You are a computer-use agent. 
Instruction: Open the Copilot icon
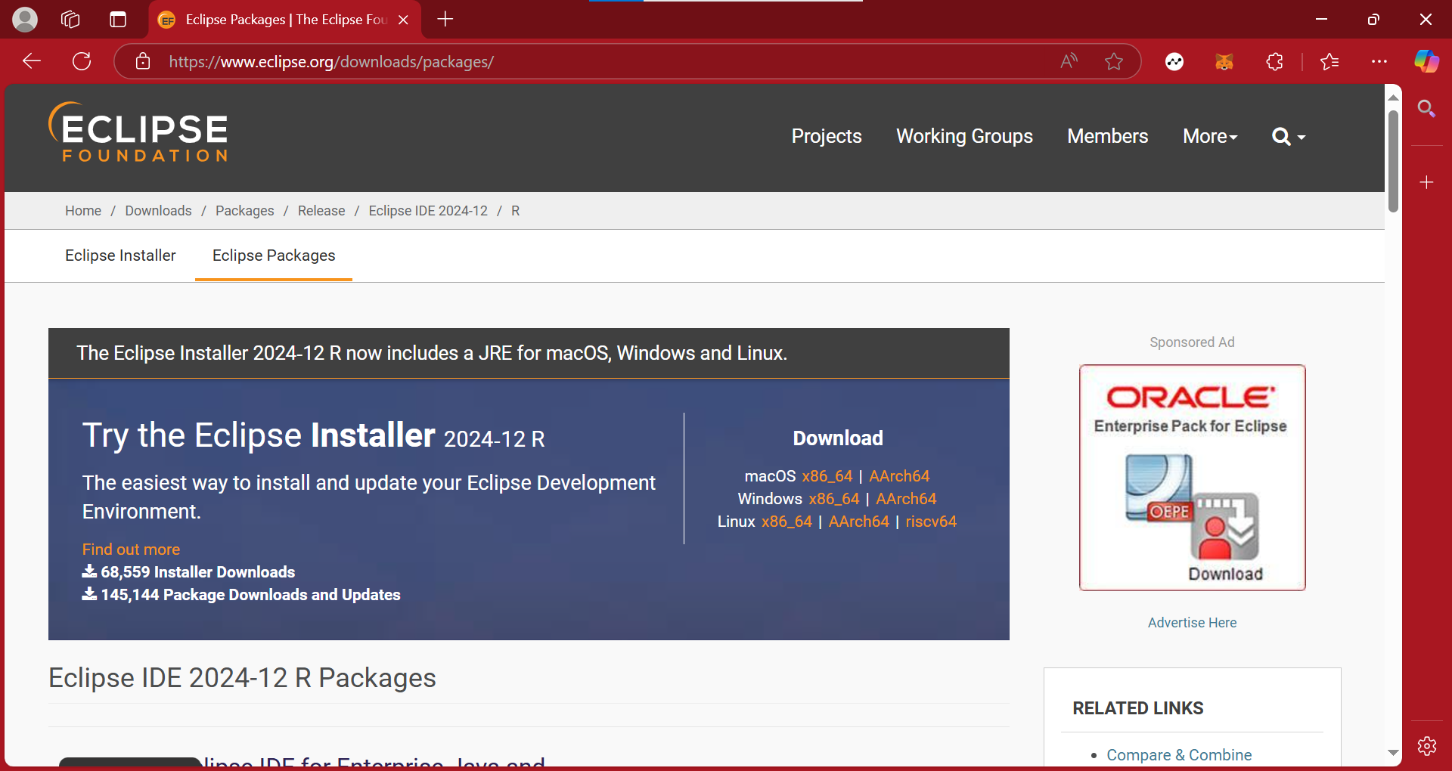[1427, 61]
